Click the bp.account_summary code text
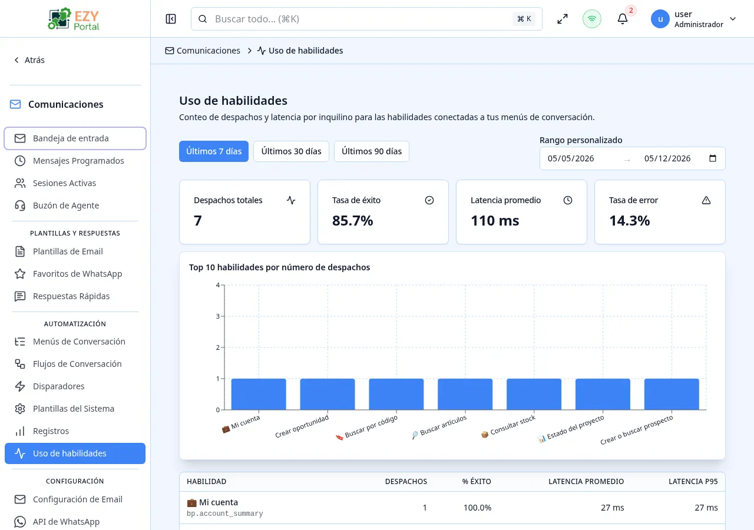Viewport: 754px width, 530px height. pyautogui.click(x=224, y=514)
